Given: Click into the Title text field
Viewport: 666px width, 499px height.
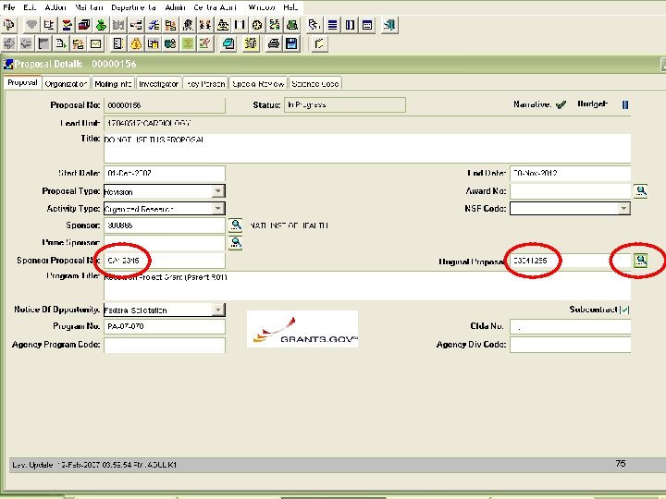Looking at the screenshot, I should 367,148.
